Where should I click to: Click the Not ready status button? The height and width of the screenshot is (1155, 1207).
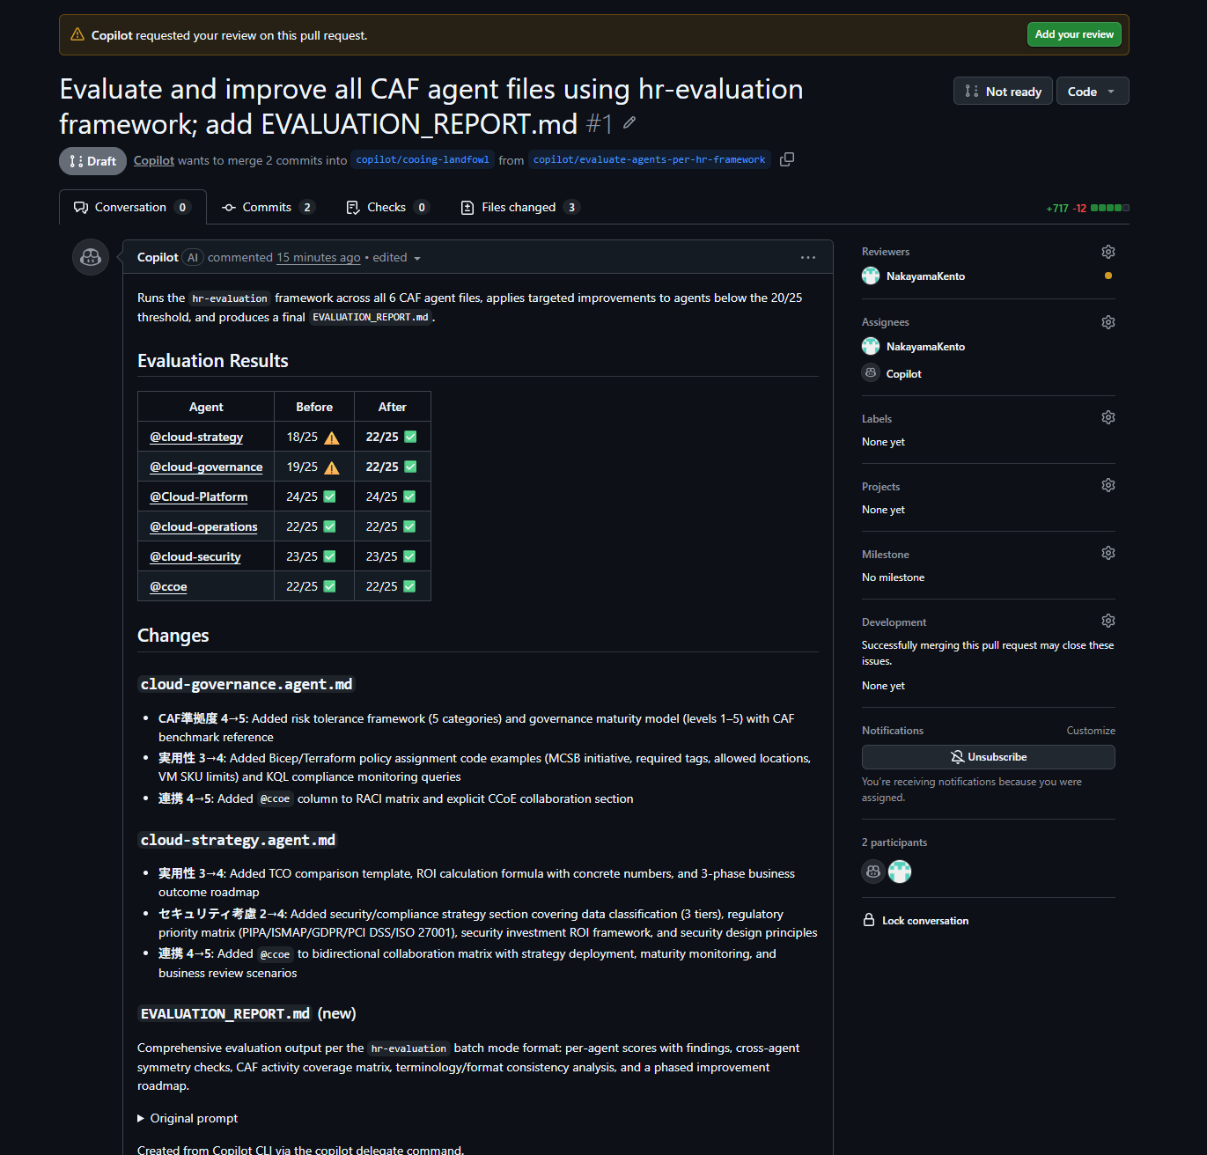(x=1003, y=92)
